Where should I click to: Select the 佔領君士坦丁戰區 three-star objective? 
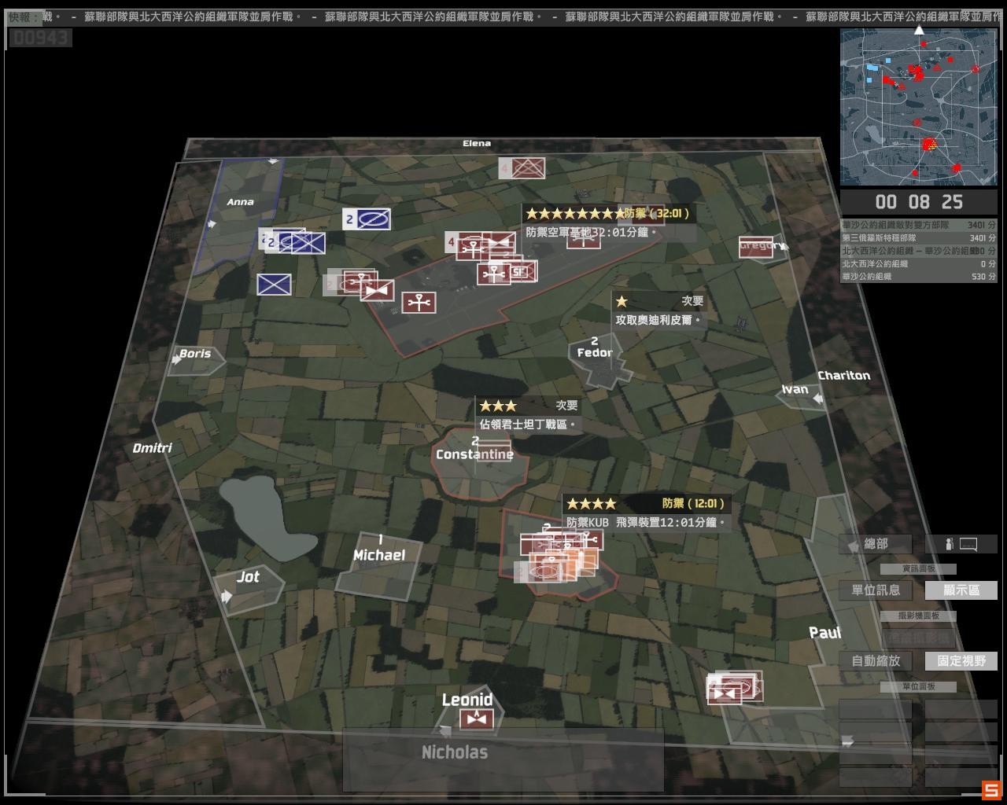pos(529,415)
